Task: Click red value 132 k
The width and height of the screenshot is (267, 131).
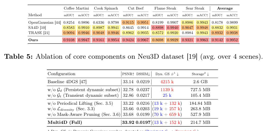Action: [x=175, y=103]
